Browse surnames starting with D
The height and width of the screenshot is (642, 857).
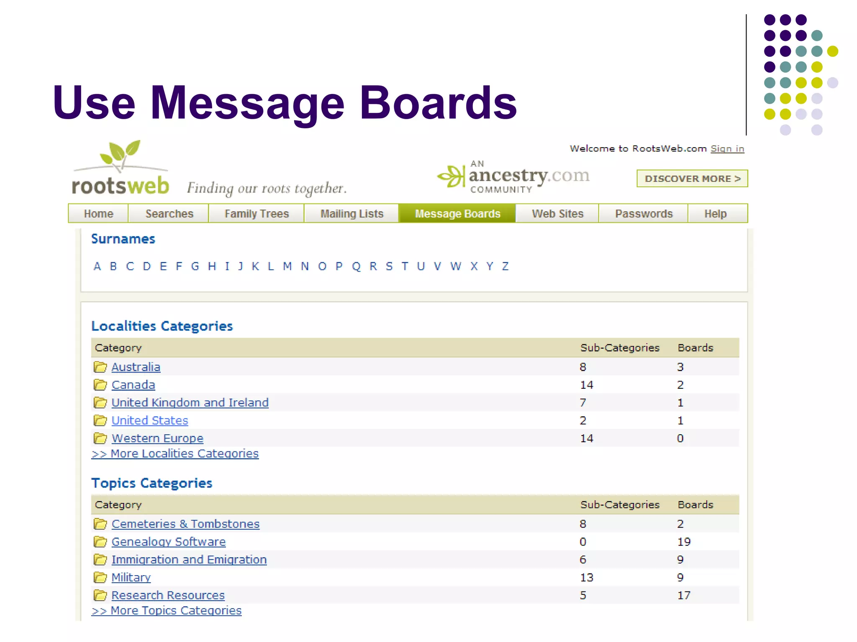click(147, 266)
